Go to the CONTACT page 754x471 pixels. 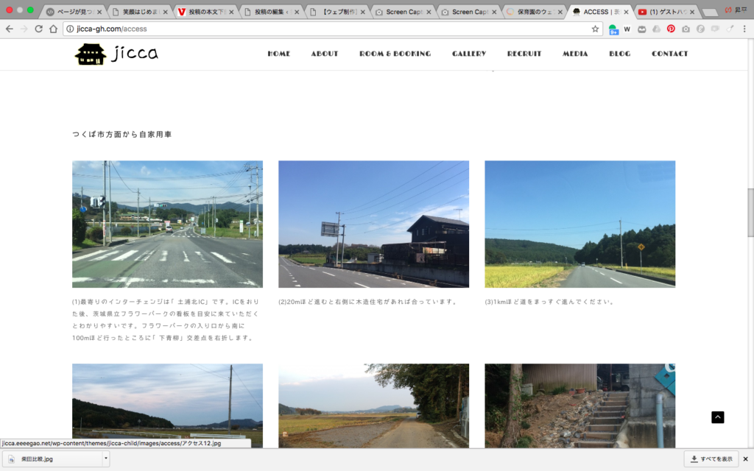[669, 54]
